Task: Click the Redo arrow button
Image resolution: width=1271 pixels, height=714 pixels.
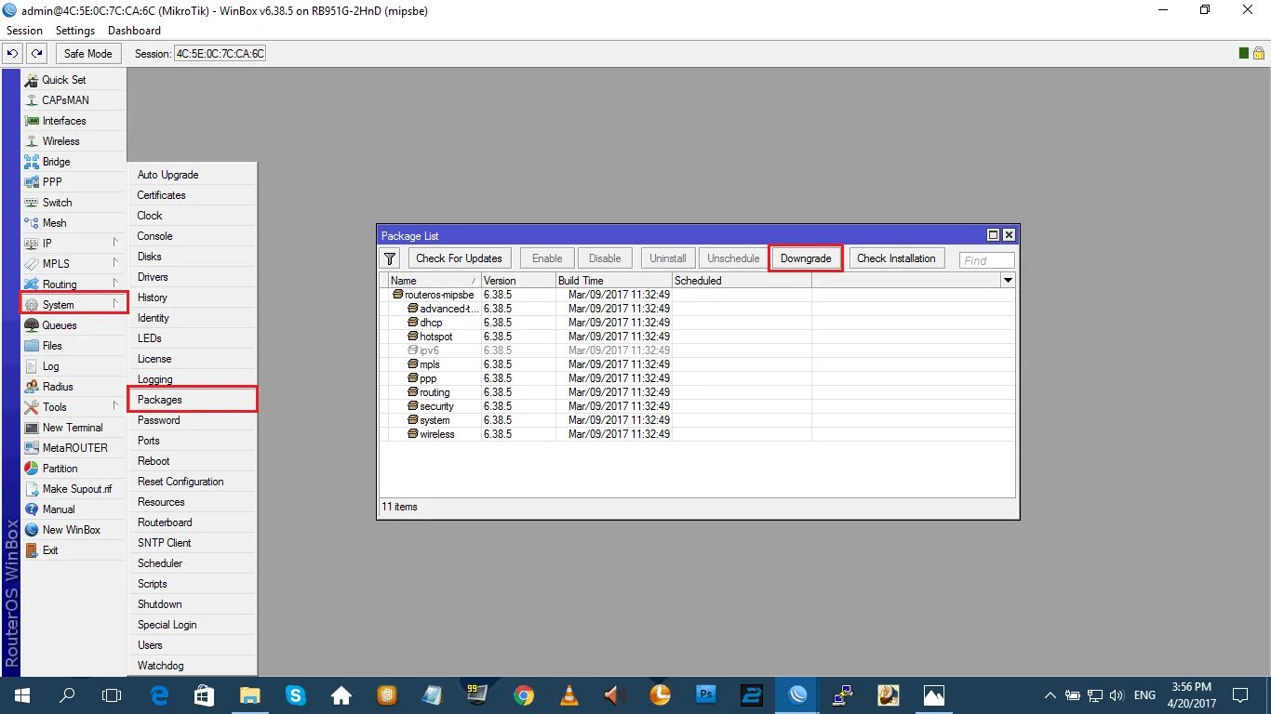Action: coord(35,54)
